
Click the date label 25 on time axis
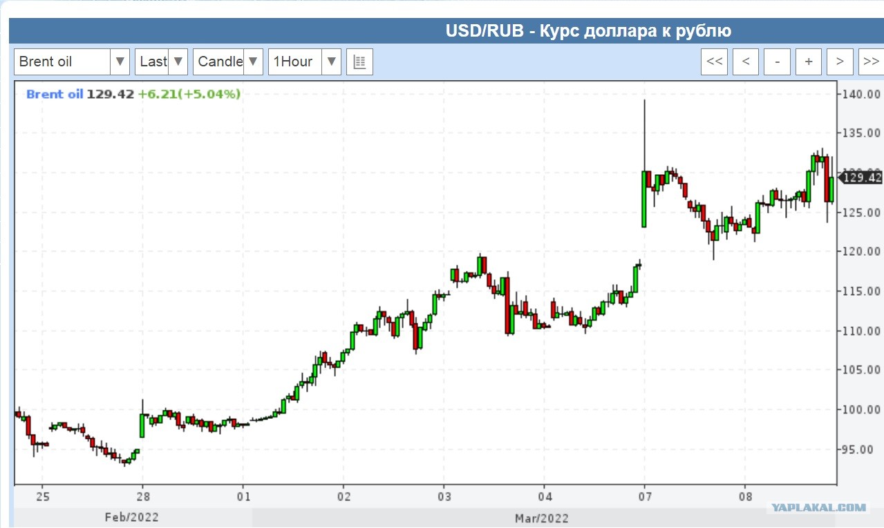41,497
